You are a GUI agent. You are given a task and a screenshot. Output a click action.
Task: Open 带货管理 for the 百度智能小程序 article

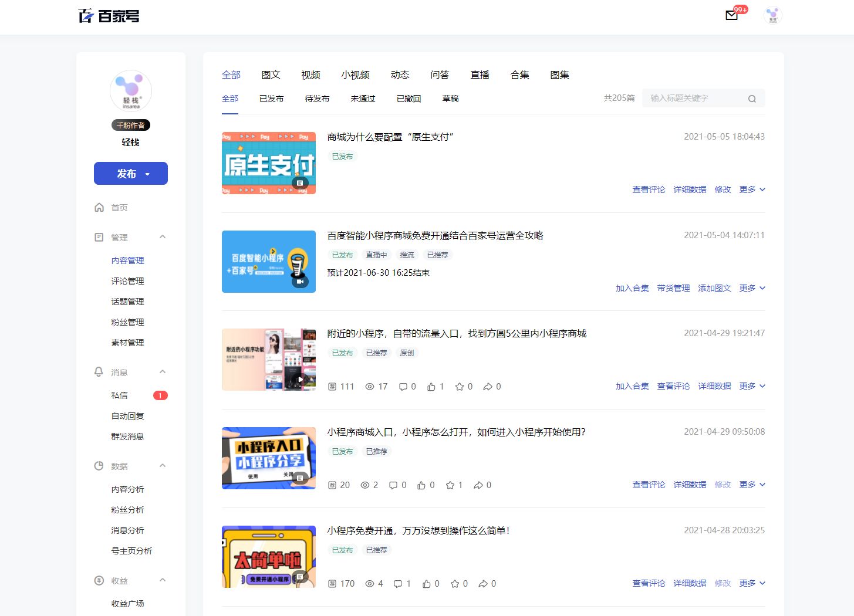[673, 288]
